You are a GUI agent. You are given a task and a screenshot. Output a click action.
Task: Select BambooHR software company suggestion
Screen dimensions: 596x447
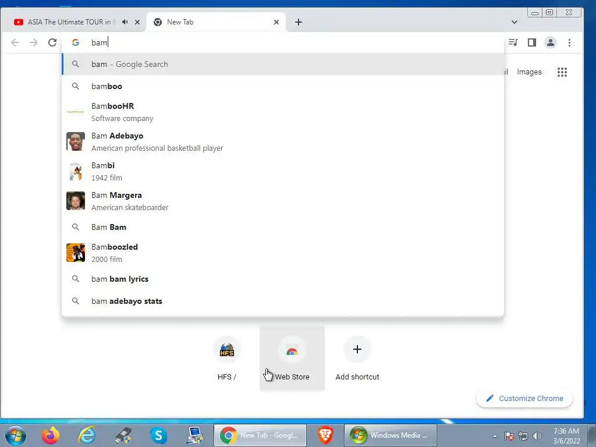(283, 112)
